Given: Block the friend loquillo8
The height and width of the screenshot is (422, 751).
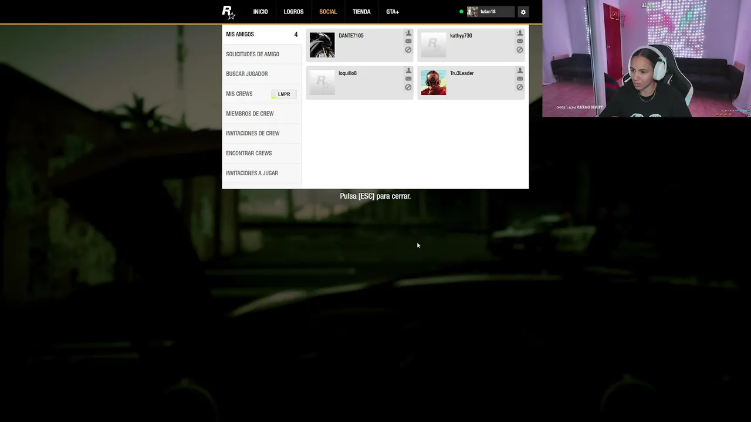Looking at the screenshot, I should pos(408,87).
